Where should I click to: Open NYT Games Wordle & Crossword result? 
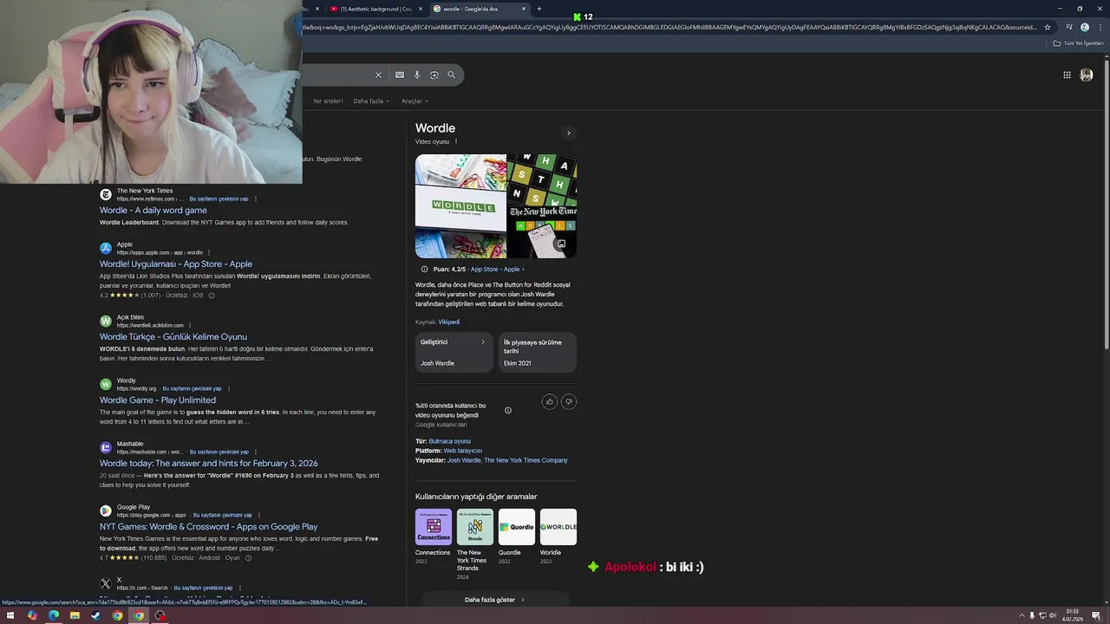pos(209,527)
